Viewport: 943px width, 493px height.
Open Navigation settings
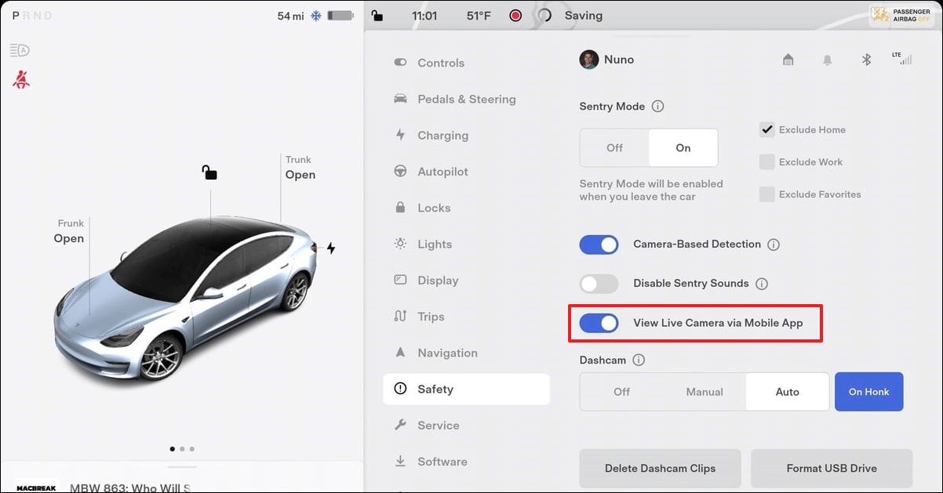(467, 353)
